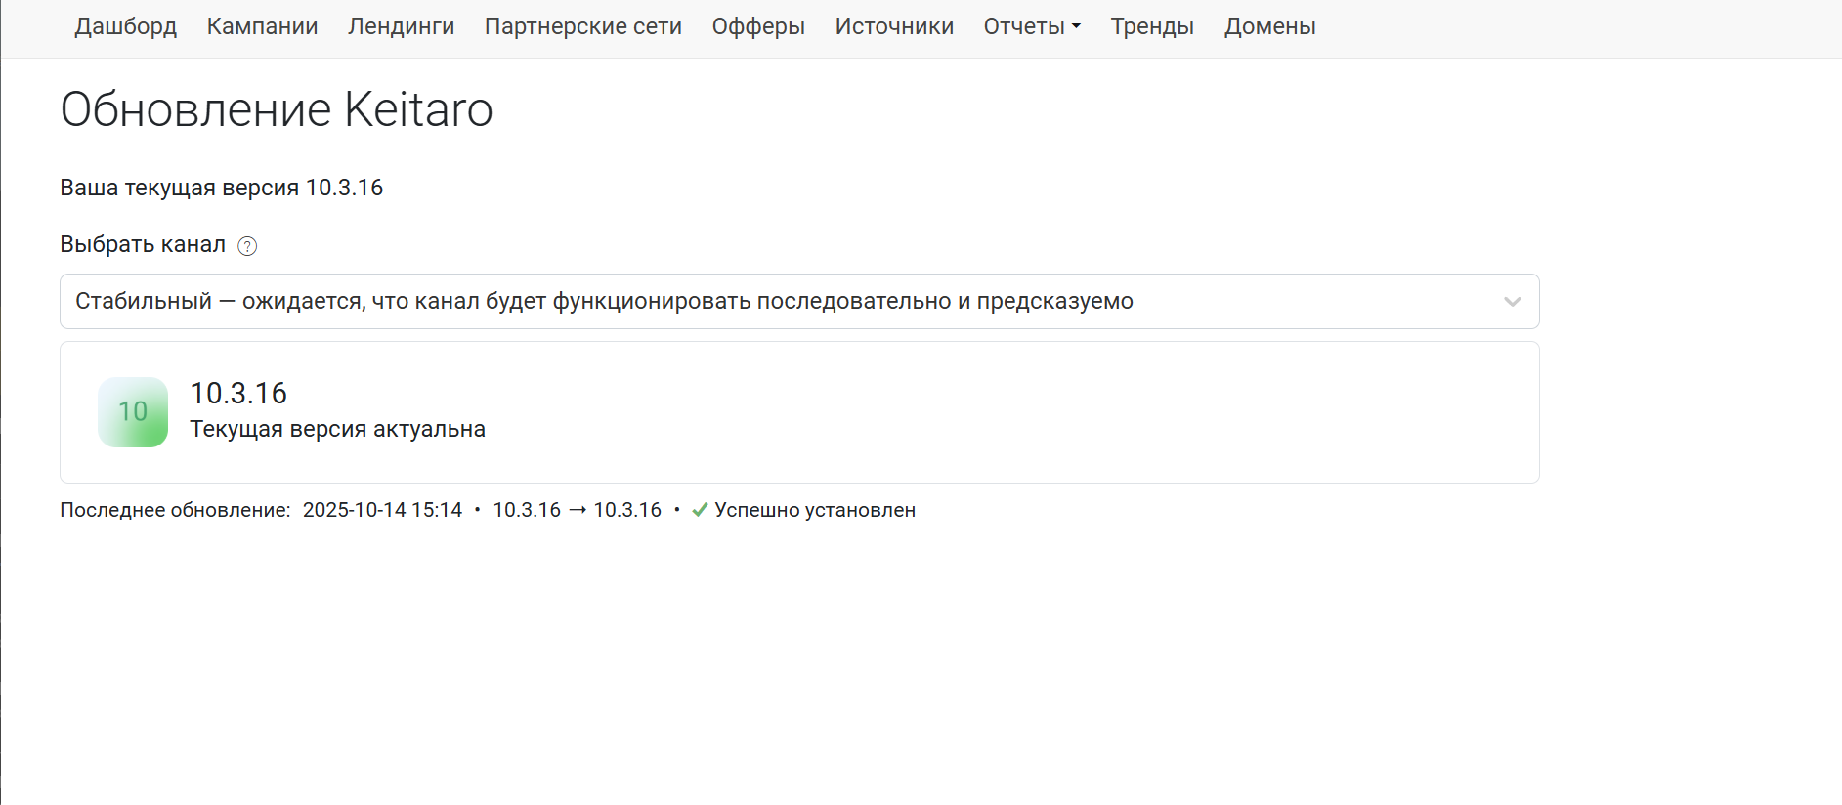Click the last update date 2025-10-14 15:14

382,510
